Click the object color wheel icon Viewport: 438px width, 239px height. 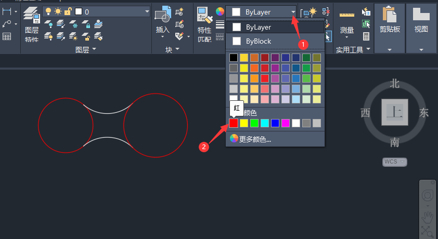[220, 12]
